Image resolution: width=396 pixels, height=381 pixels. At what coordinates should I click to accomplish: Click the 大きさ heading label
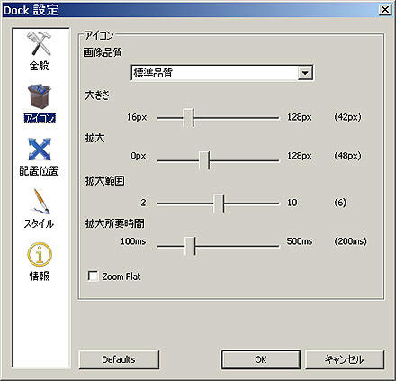click(97, 95)
